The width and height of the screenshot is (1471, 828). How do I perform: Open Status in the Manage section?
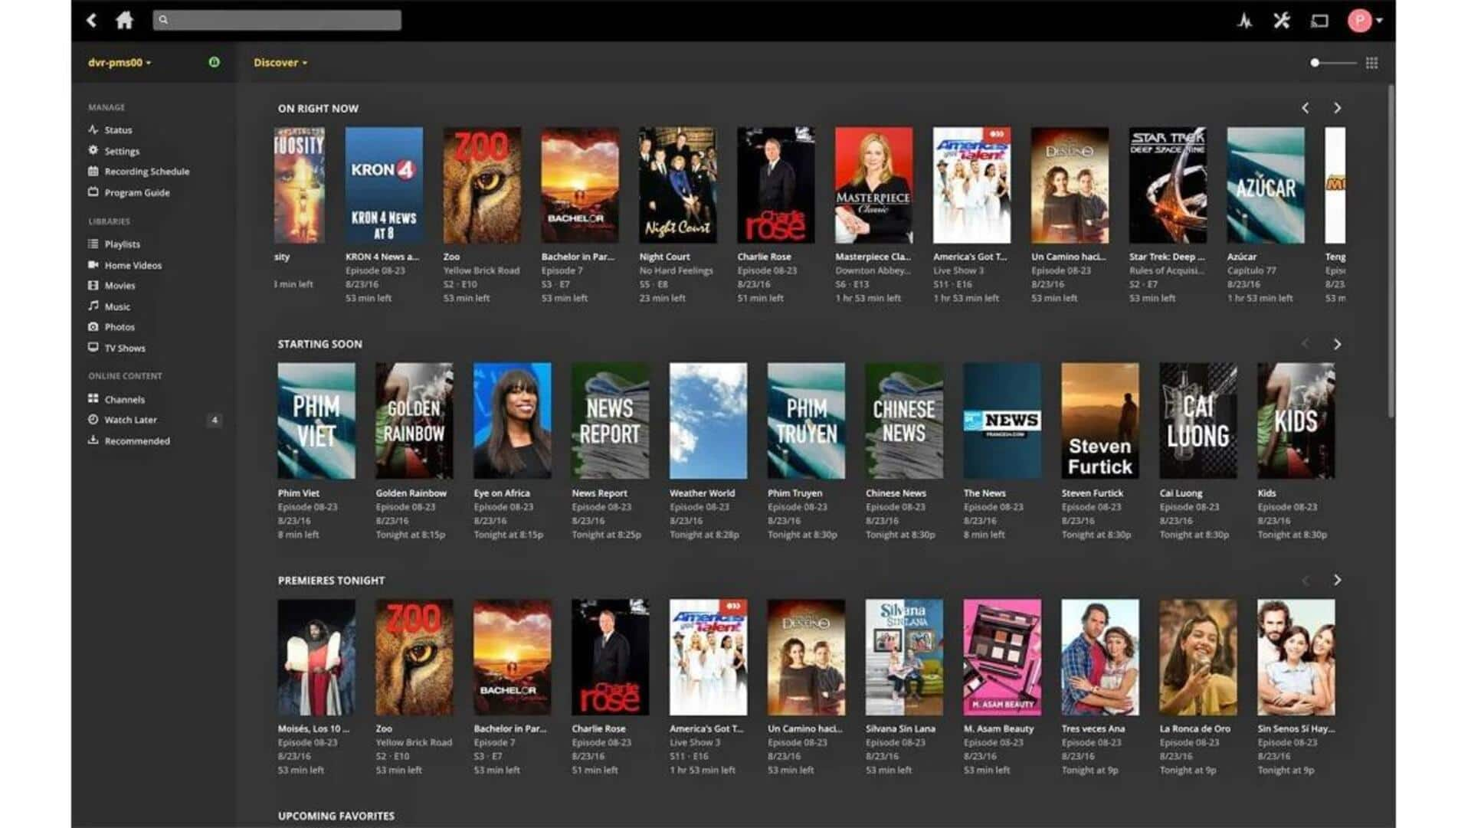point(110,130)
